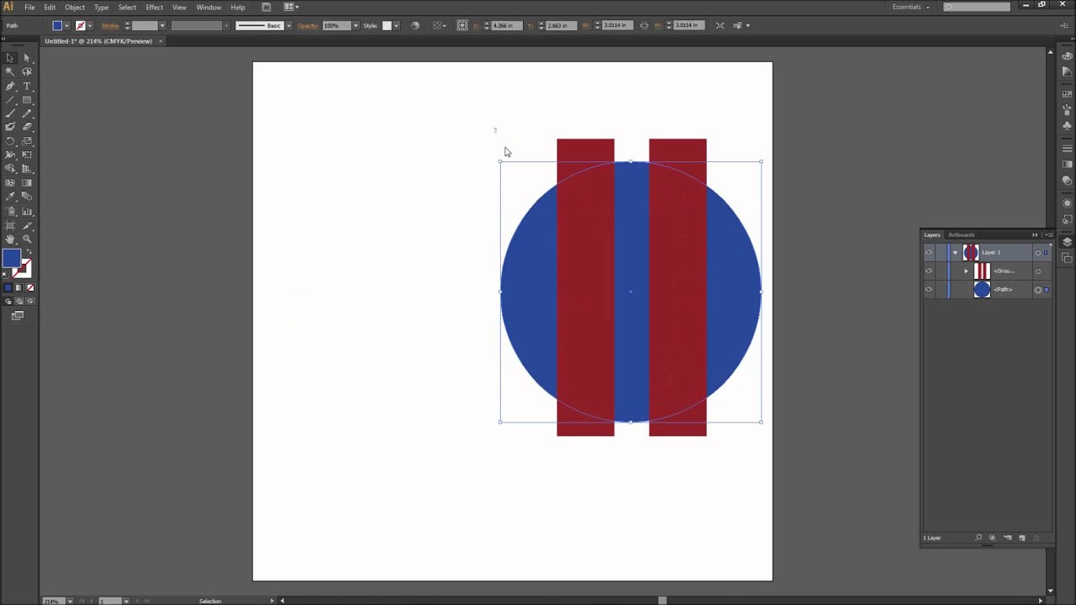Select the Eraser tool
The width and height of the screenshot is (1076, 605).
[27, 126]
